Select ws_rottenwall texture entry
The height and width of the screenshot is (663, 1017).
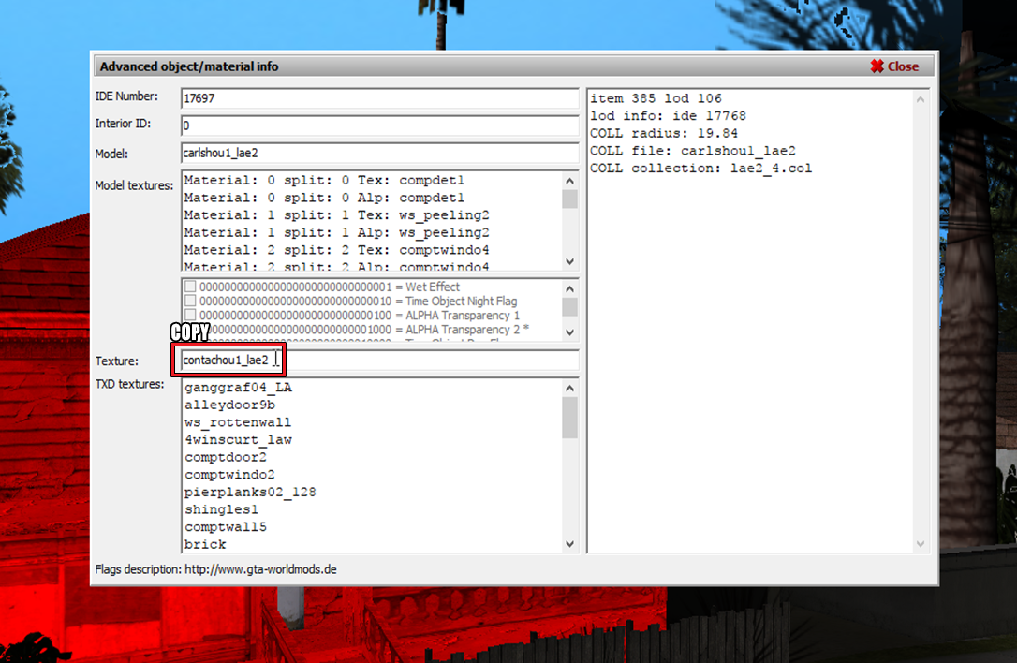(x=237, y=422)
